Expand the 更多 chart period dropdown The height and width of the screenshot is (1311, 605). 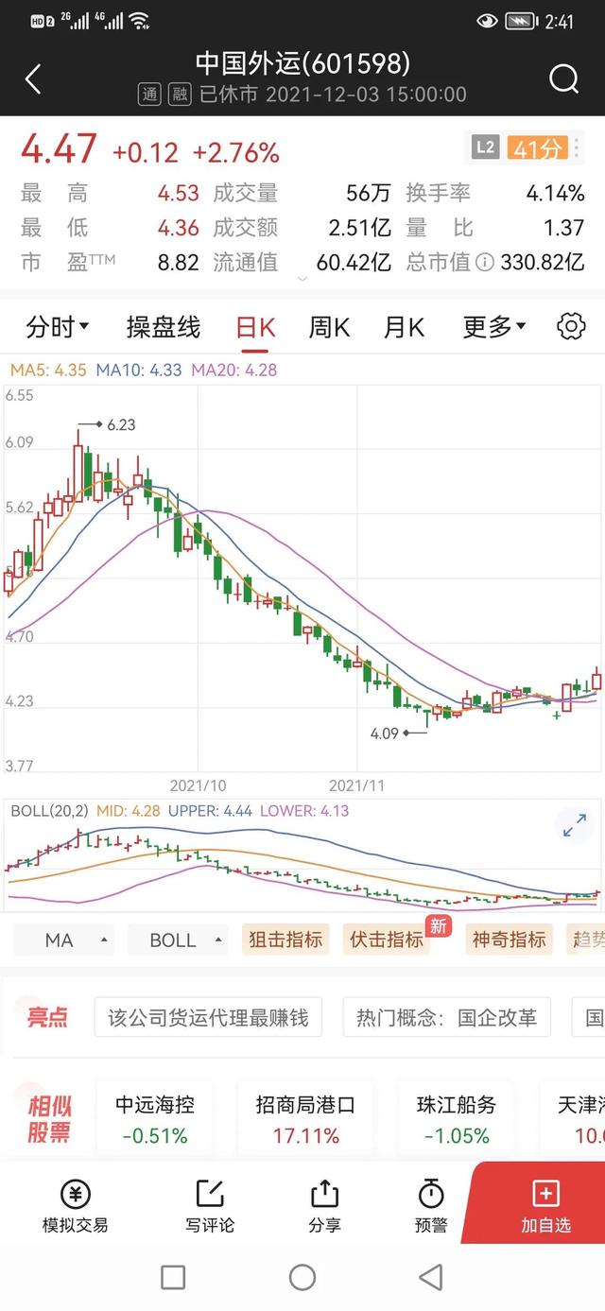494,327
